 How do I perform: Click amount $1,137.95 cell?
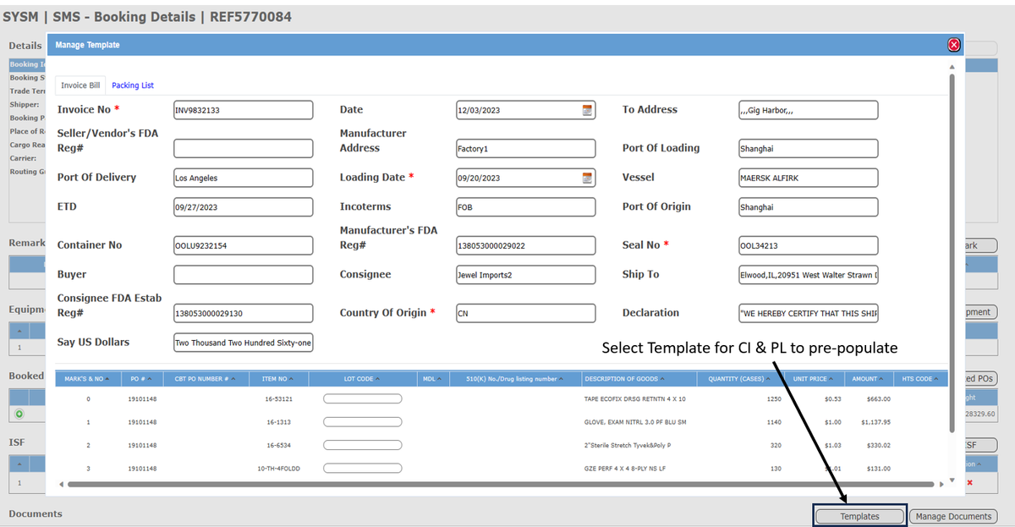pos(875,421)
